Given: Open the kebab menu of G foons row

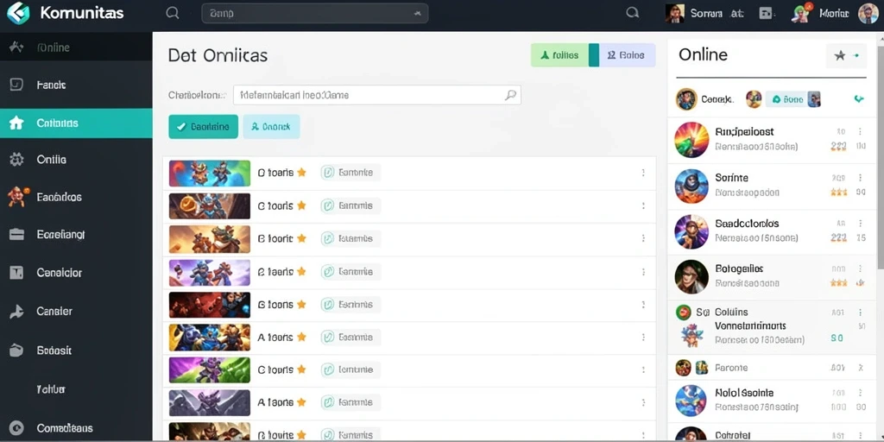Looking at the screenshot, I should [643, 305].
